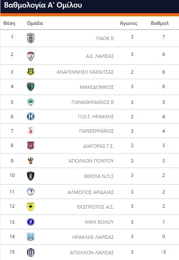Click the Βαθμολογία Α' Ομίλου title
Image resolution: width=179 pixels, height=260 pixels.
click(x=43, y=5)
